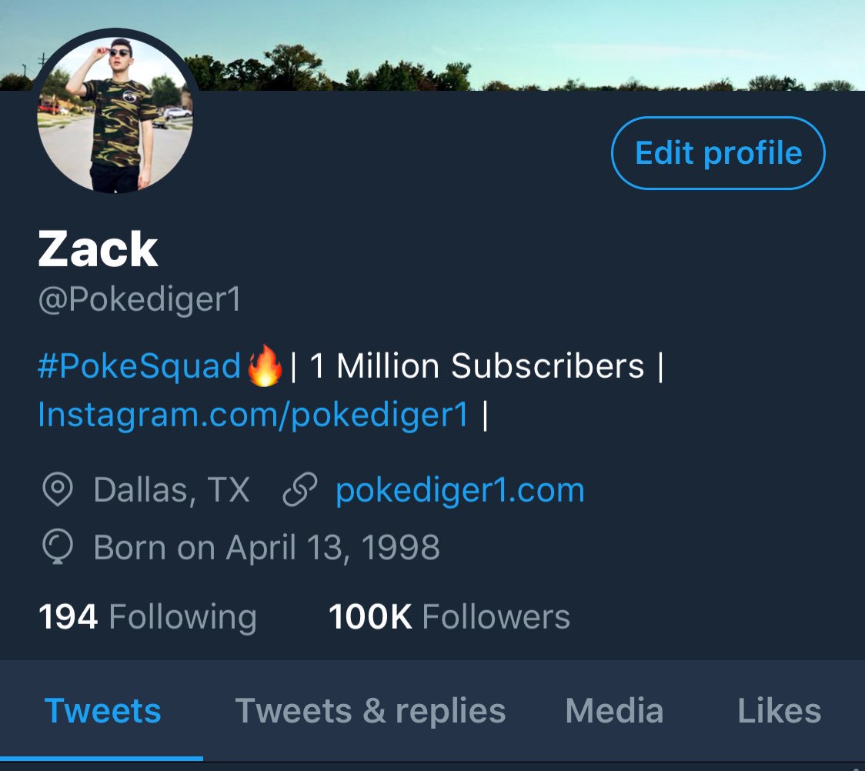
Task: Click the display name Zack
Action: (99, 249)
